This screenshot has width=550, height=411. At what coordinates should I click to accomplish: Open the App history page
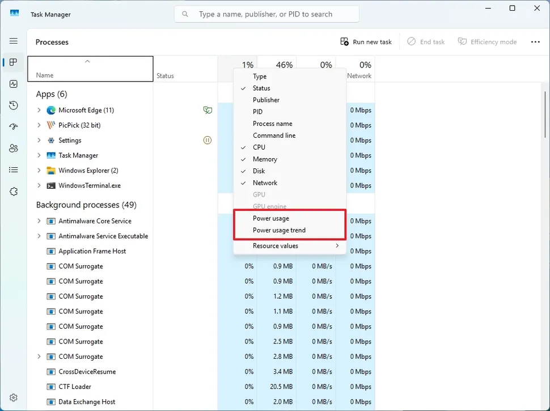click(x=14, y=105)
